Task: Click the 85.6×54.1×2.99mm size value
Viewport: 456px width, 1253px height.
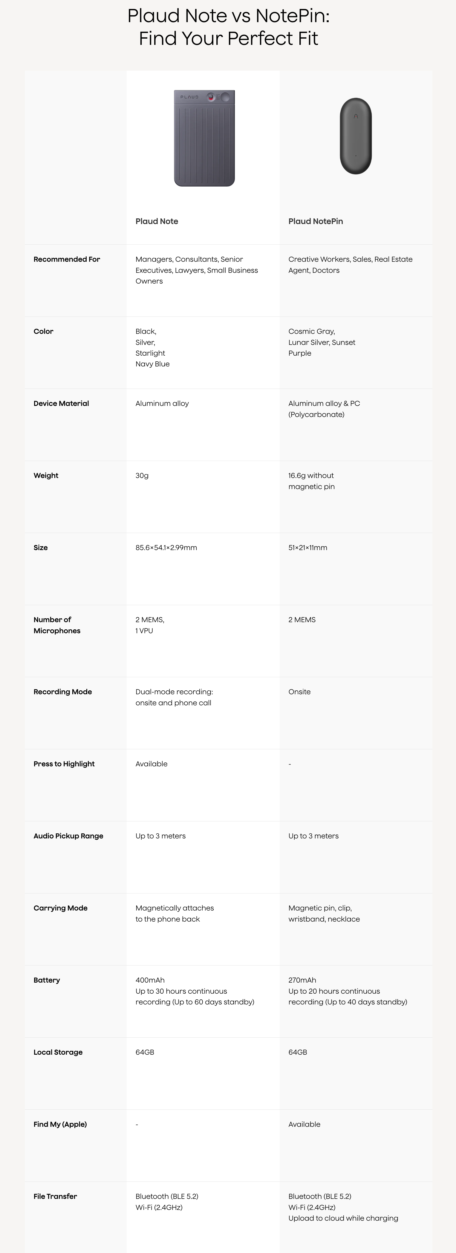Action: 166,548
